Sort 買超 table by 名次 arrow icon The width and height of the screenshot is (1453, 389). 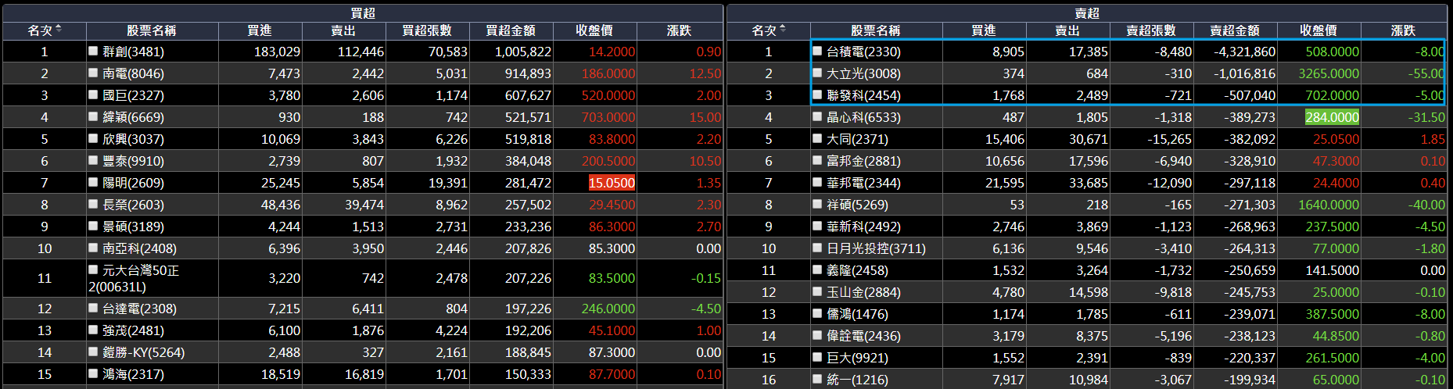point(59,30)
